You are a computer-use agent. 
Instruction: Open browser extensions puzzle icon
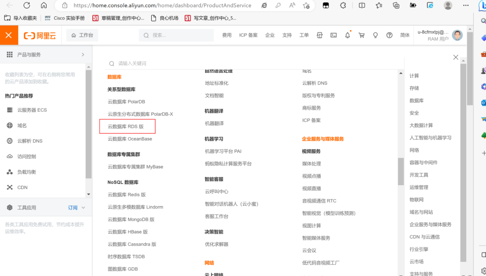343,5
